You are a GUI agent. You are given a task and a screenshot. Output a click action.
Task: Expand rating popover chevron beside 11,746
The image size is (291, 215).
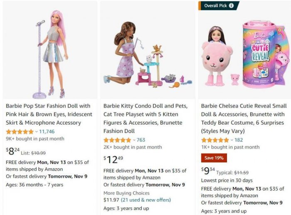36,132
